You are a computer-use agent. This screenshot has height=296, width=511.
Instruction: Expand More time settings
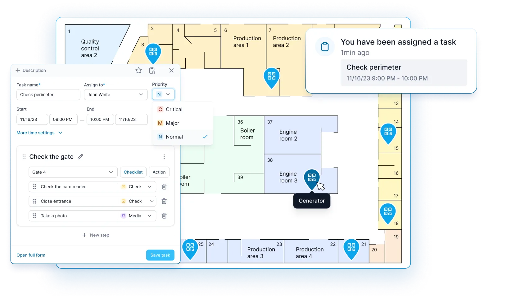(39, 133)
